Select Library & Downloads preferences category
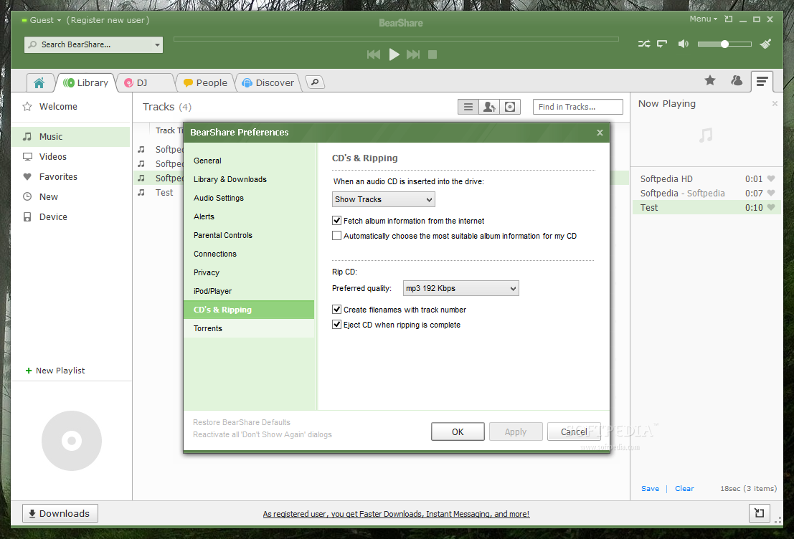794x539 pixels. tap(249, 179)
